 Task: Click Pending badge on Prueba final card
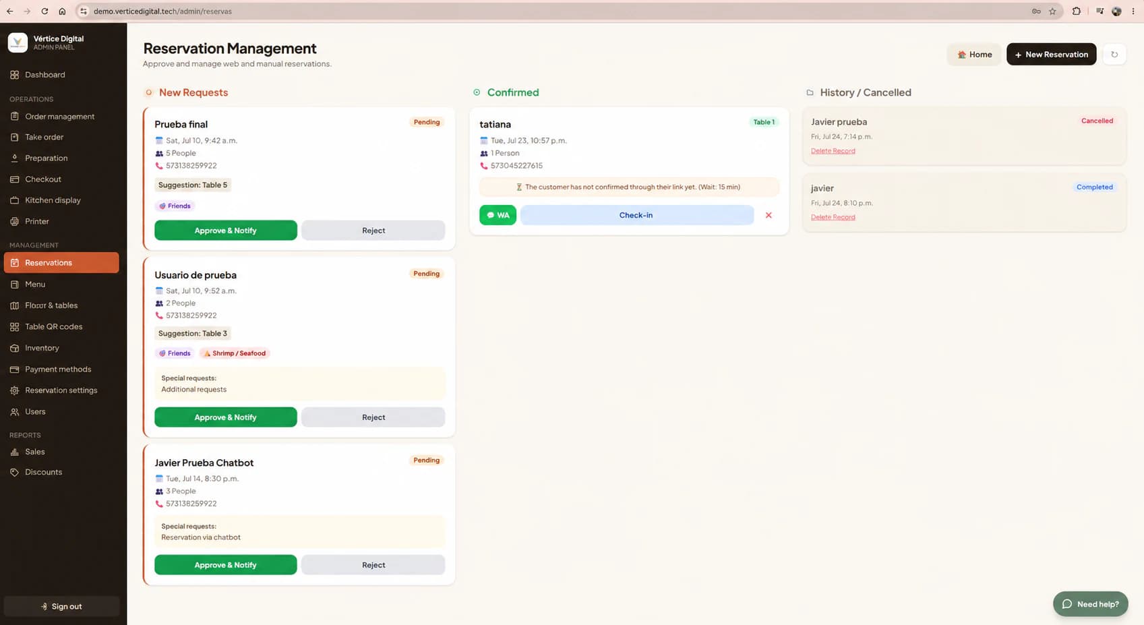point(427,122)
